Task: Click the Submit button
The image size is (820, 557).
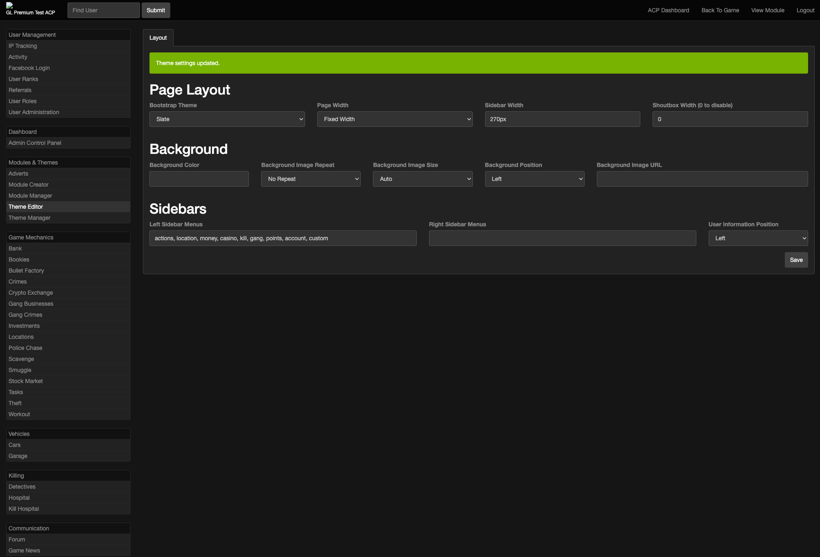Action: tap(156, 10)
